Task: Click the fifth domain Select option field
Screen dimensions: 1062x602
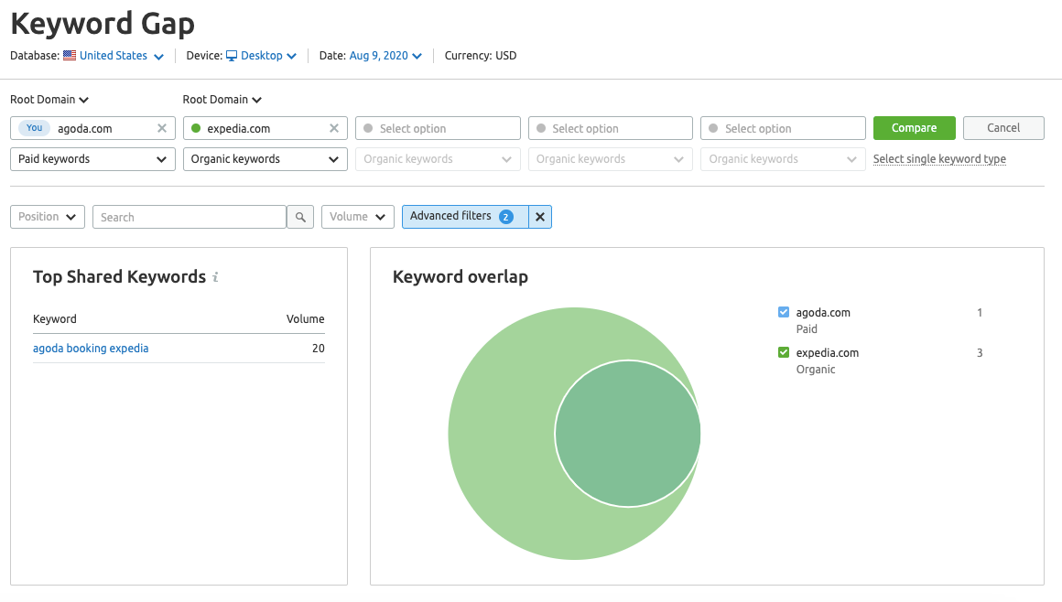Action: click(783, 128)
